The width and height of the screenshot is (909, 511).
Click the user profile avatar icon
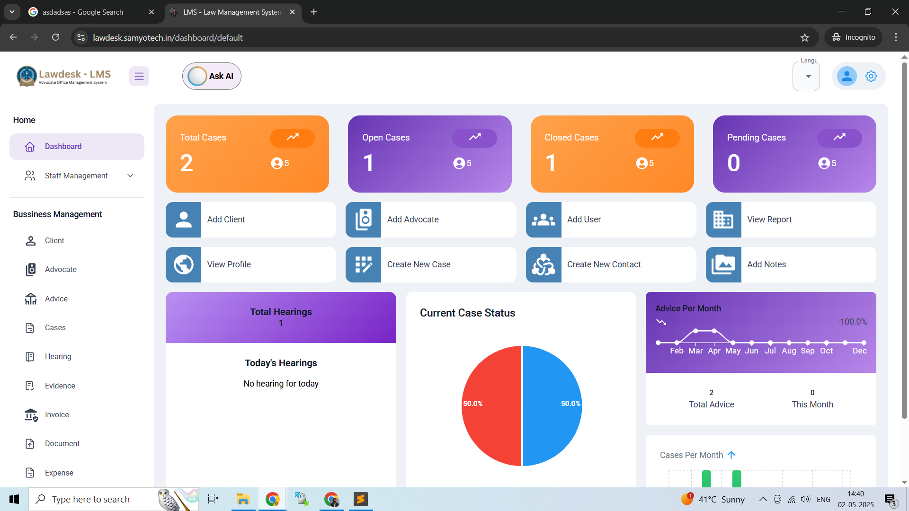[x=847, y=76]
